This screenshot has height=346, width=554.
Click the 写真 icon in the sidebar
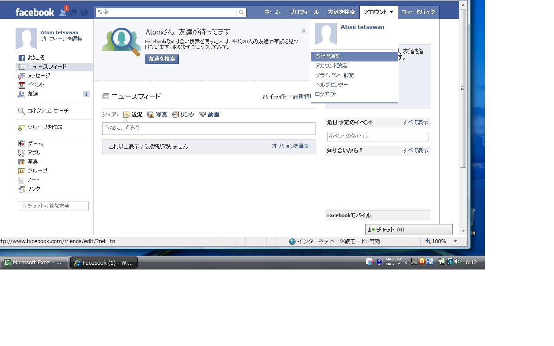point(21,162)
